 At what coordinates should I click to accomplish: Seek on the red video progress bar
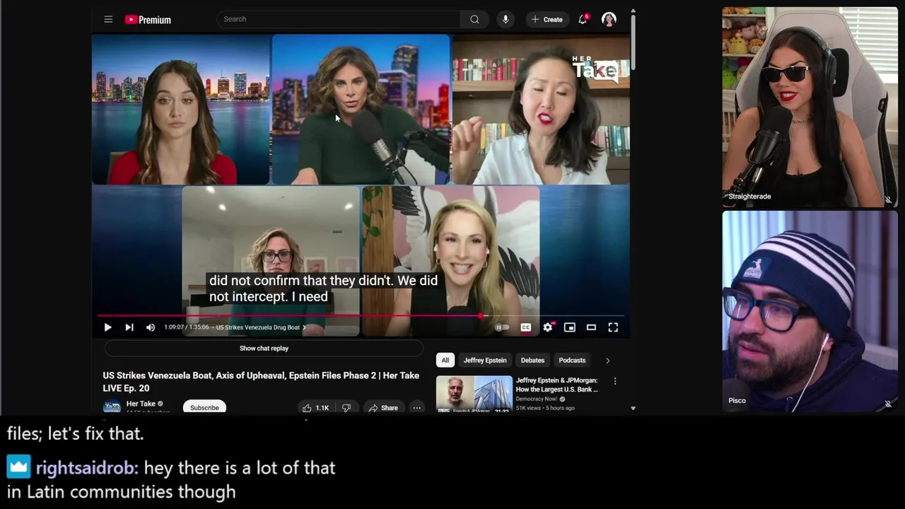[361, 316]
